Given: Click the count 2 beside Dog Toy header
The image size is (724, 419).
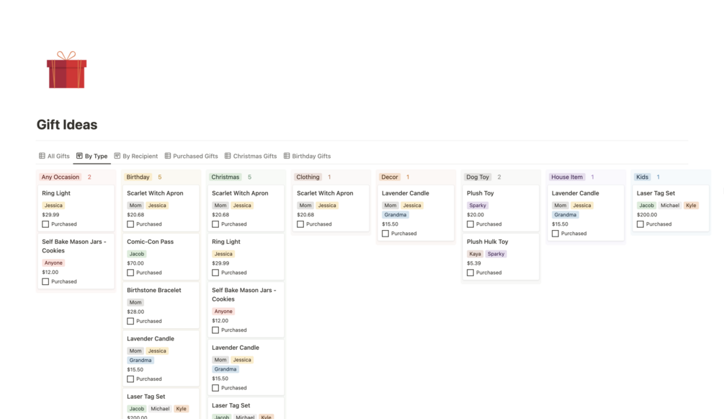Looking at the screenshot, I should [499, 177].
